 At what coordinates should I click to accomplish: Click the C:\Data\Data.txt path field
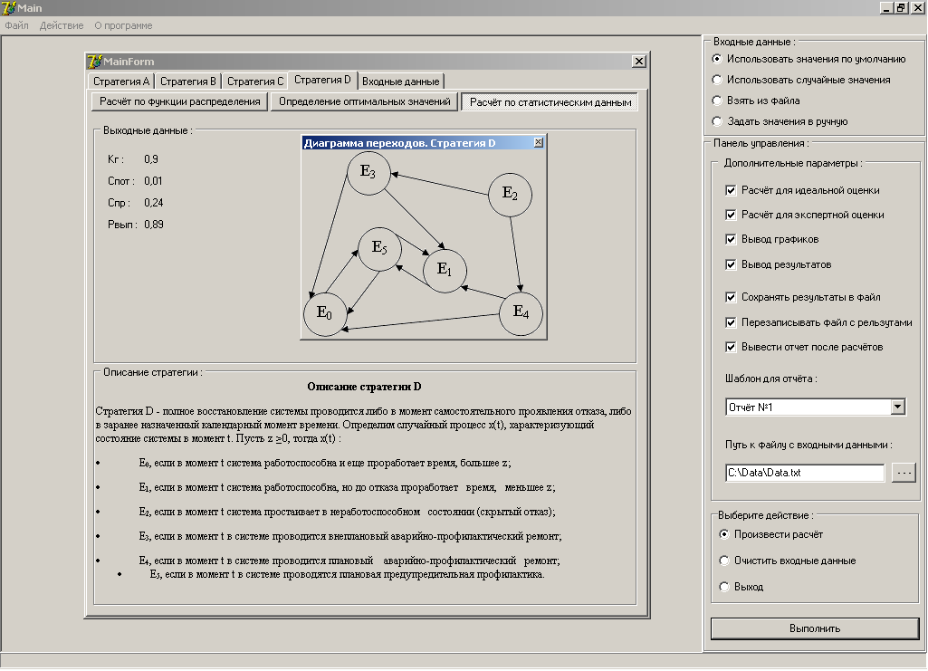805,473
